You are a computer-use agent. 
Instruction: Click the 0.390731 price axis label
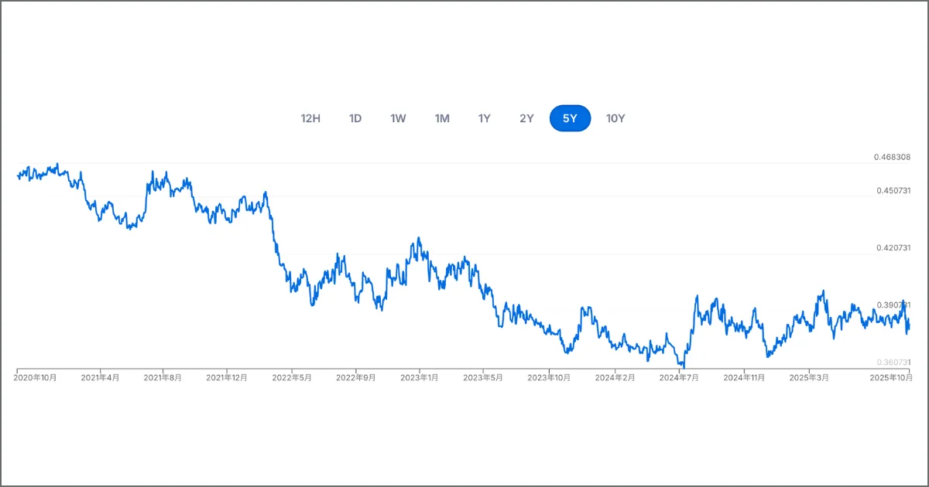click(893, 305)
